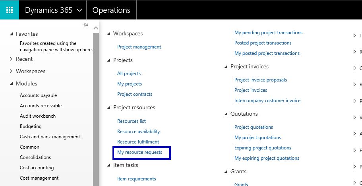Open the app launcher waffle icon
This screenshot has width=362, height=186.
pos(10,10)
